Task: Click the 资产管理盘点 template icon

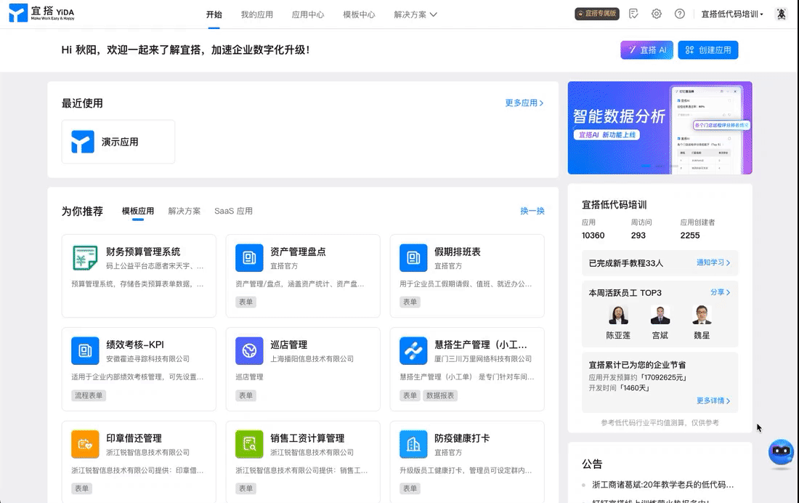Action: (249, 257)
